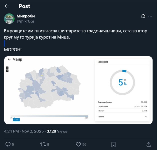The height and width of the screenshot is (150, 157).
Task: Click the 3,128 Views count
Action: point(57,131)
